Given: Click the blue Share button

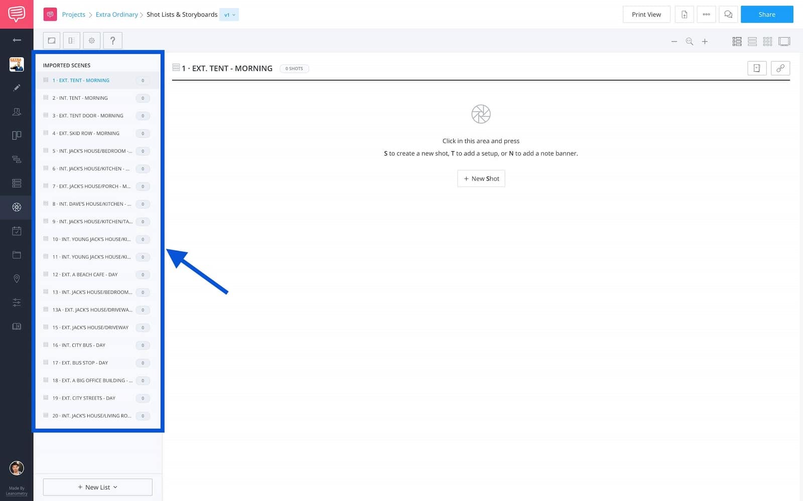Looking at the screenshot, I should coord(766,15).
